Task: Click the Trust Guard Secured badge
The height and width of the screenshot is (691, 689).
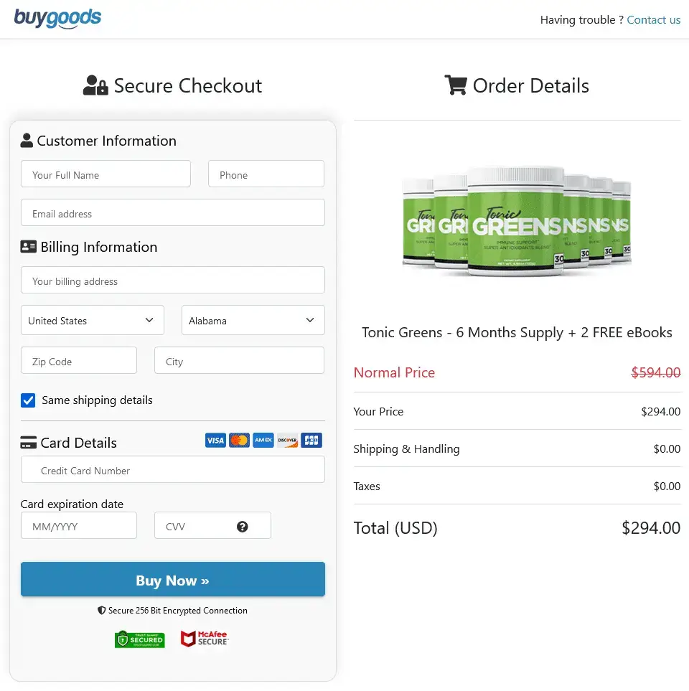Action: tap(140, 639)
